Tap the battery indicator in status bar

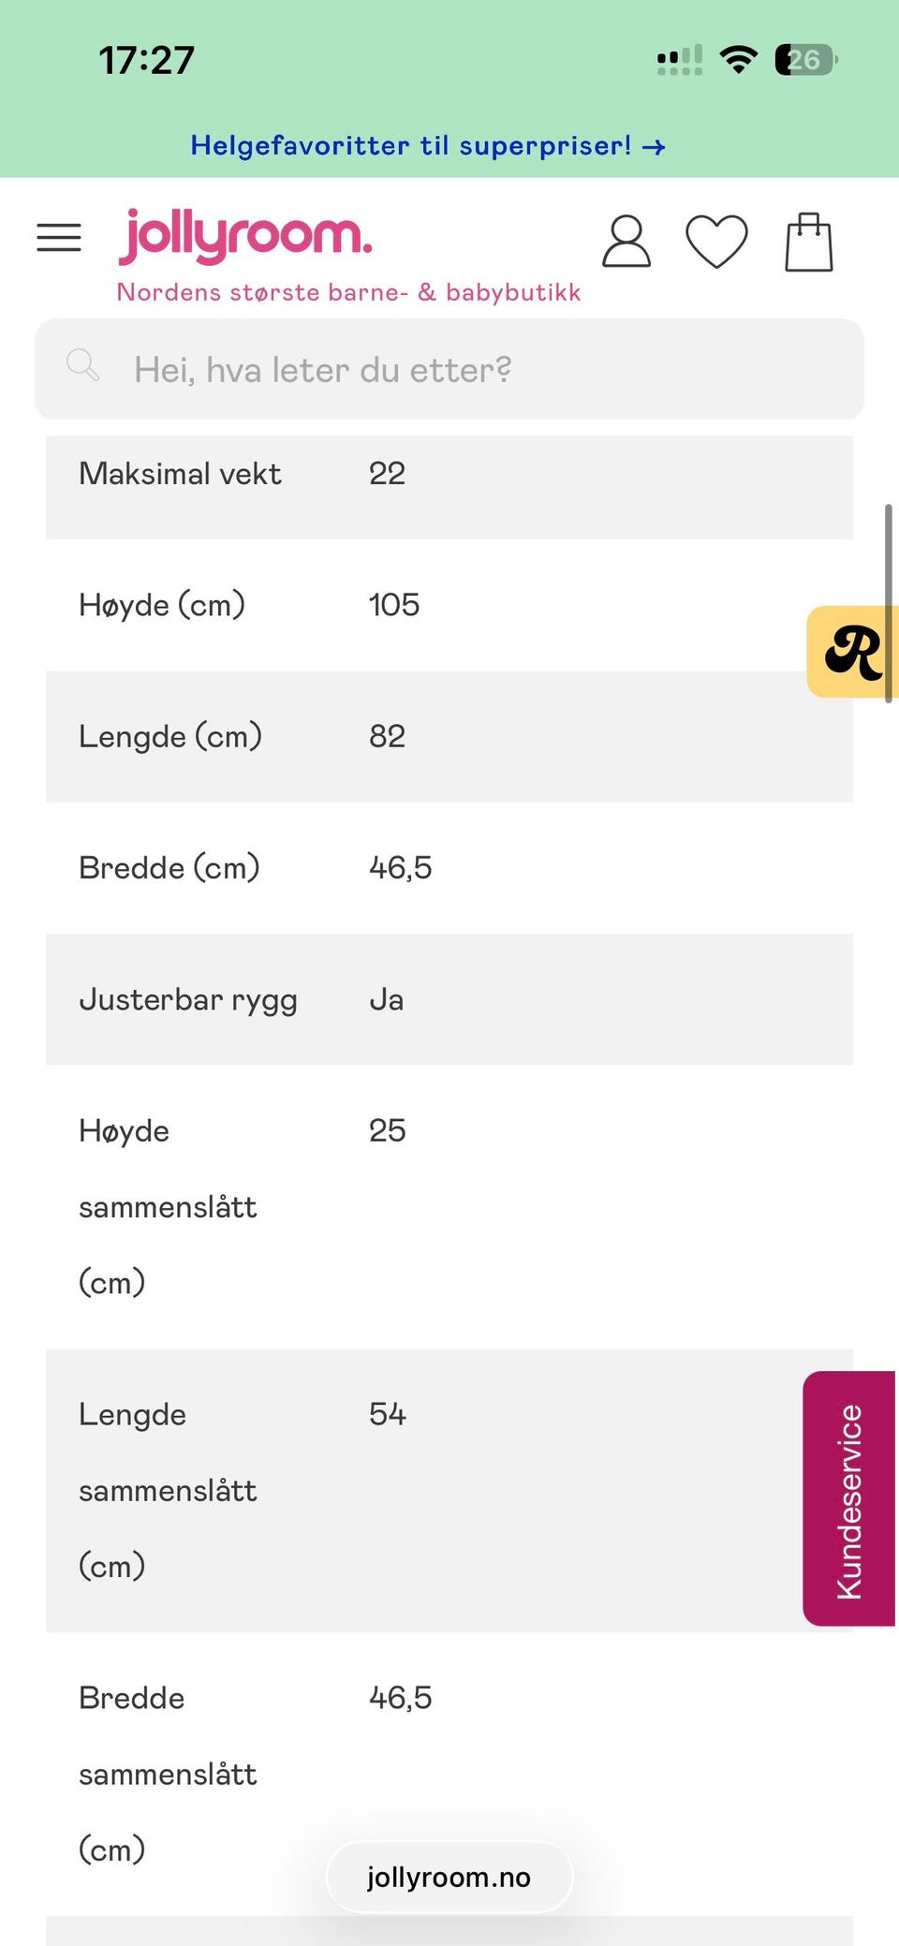coord(805,60)
